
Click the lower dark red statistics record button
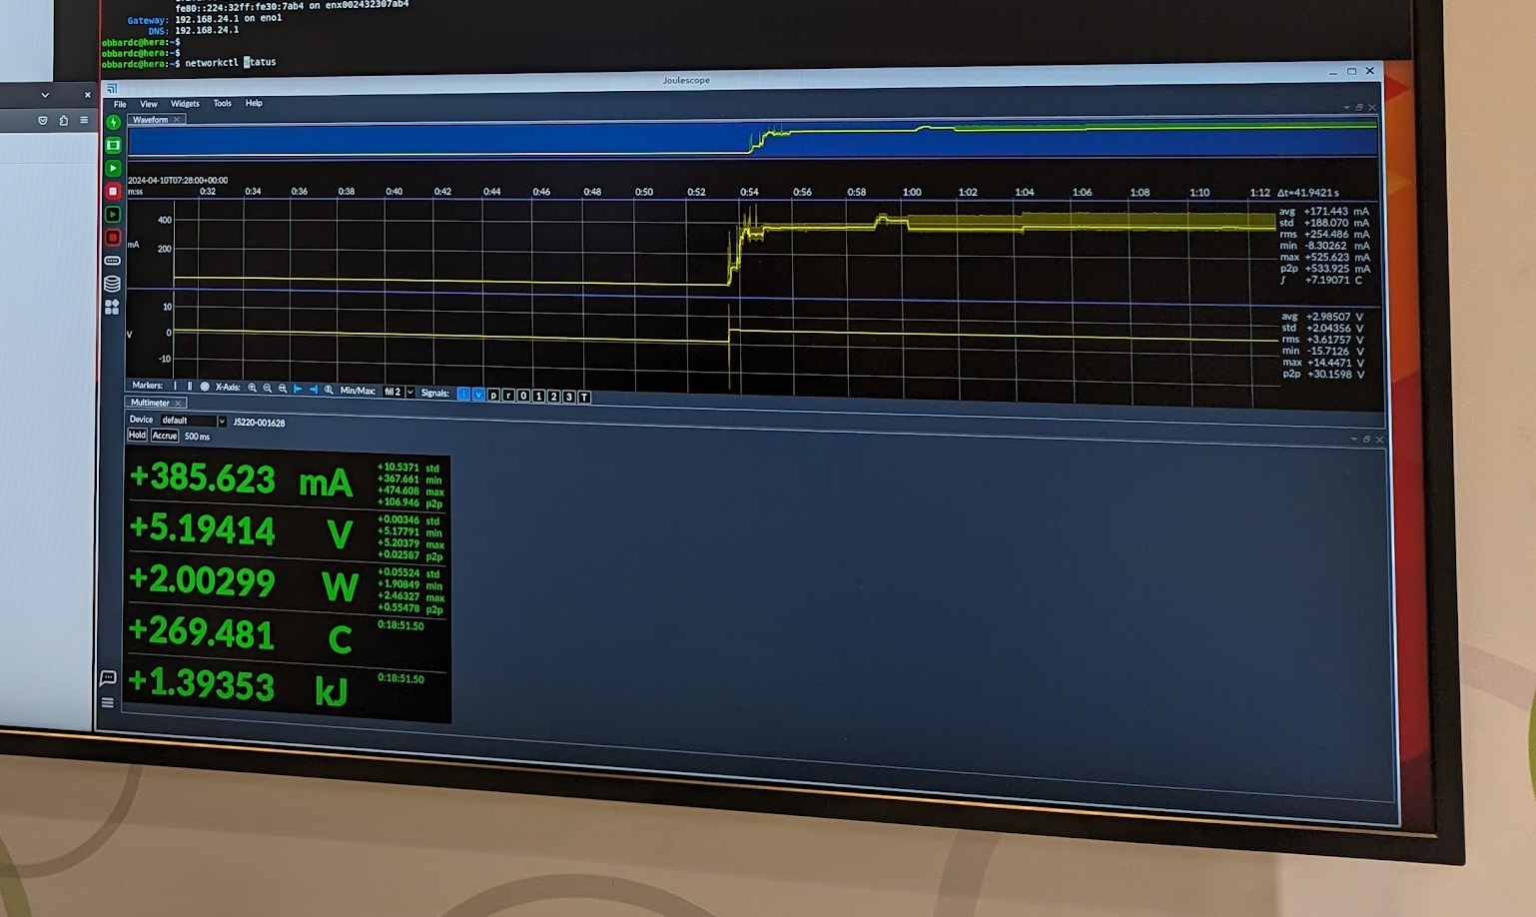point(113,238)
